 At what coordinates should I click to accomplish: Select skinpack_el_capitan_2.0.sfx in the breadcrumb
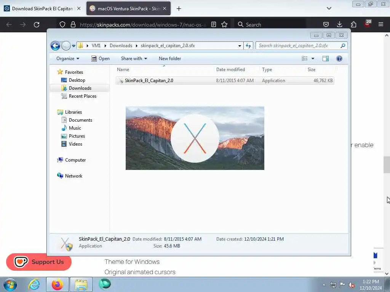pyautogui.click(x=168, y=46)
